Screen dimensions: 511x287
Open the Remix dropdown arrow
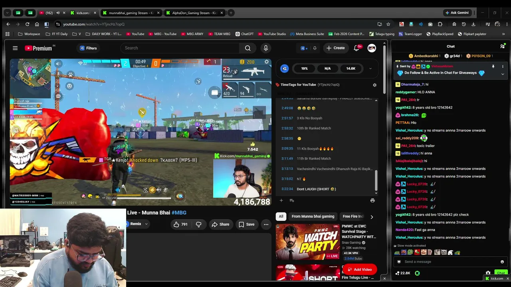(x=146, y=224)
